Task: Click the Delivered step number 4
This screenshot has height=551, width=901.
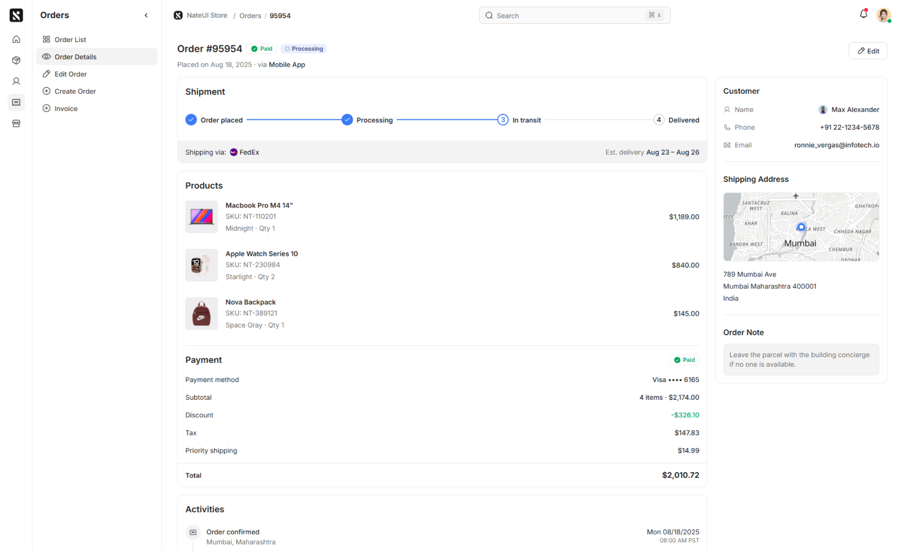Action: click(659, 119)
